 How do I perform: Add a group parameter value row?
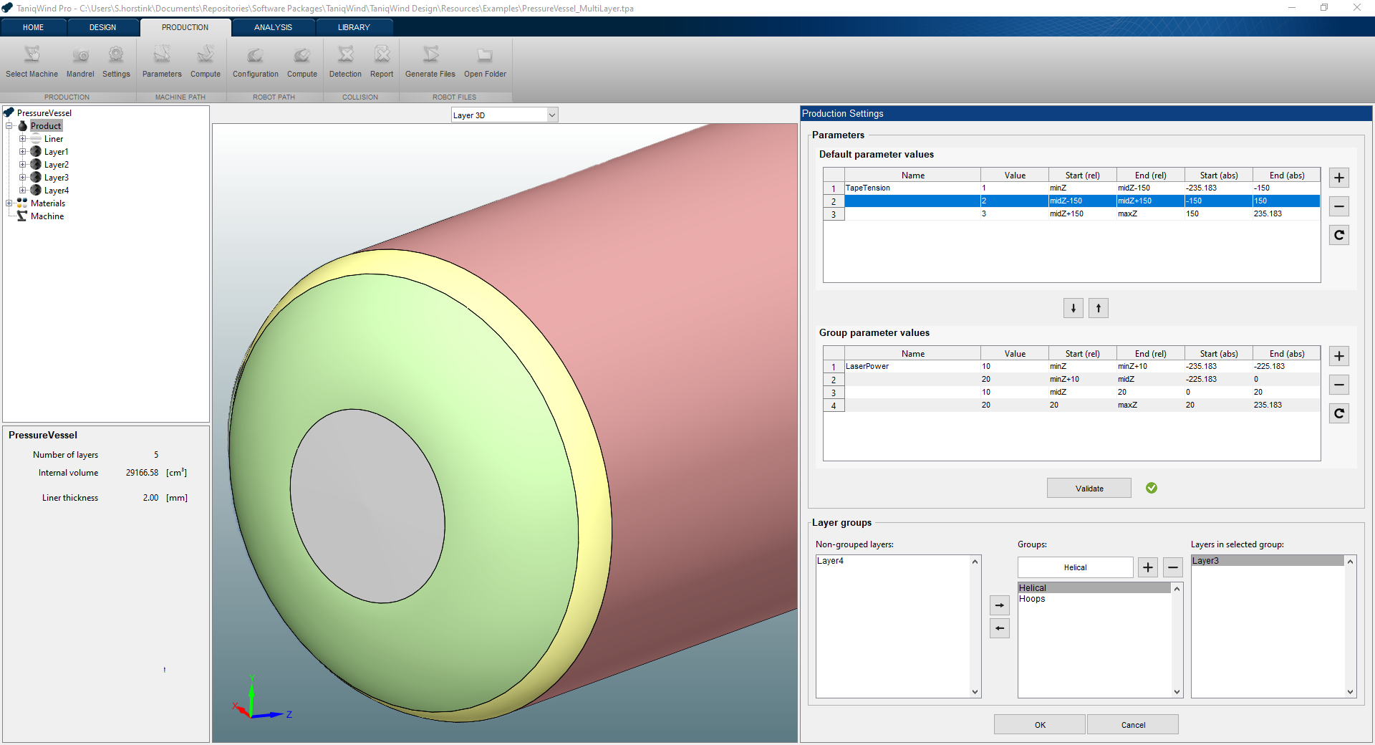click(x=1339, y=356)
